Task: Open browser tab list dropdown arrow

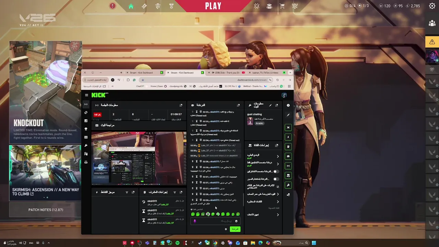Action: (x=290, y=73)
